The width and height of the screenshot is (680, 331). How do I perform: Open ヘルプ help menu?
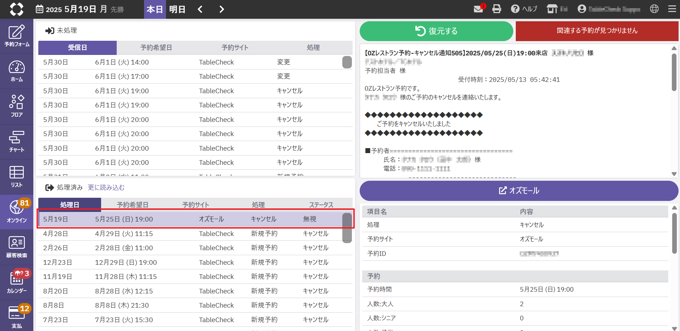click(524, 9)
